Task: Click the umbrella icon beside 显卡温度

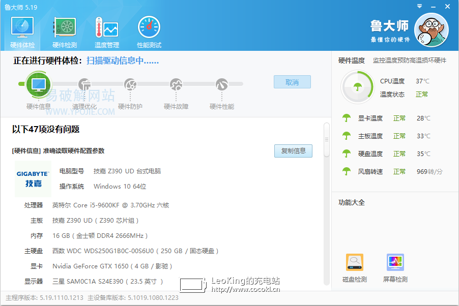Action: pyautogui.click(x=347, y=118)
